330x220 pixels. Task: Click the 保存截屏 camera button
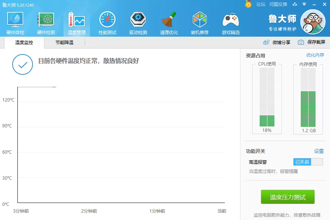click(x=311, y=42)
